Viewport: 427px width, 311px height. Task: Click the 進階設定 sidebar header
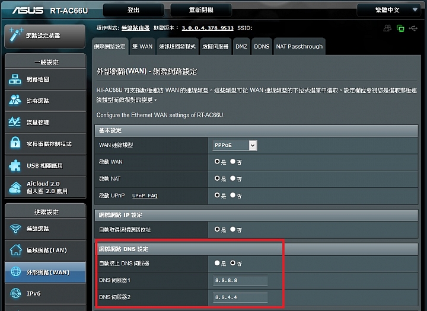coord(46,212)
